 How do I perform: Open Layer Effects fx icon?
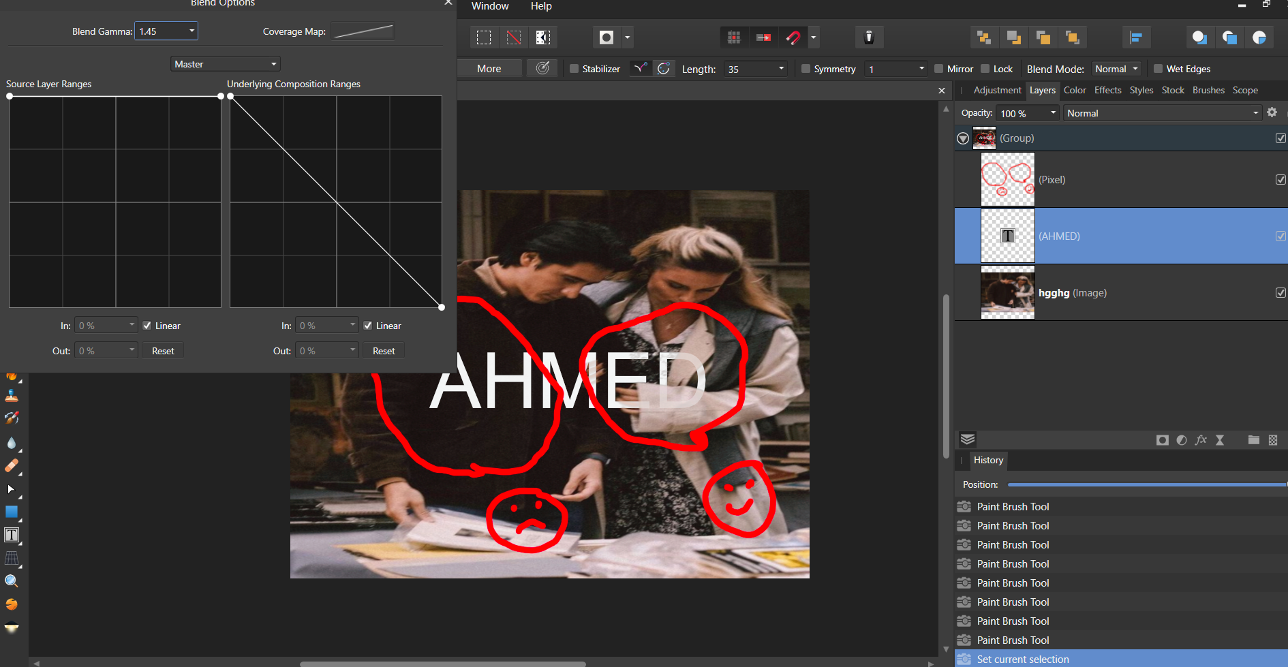point(1201,440)
